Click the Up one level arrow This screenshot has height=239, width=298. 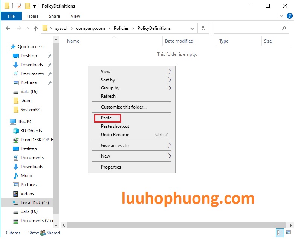tap(36, 28)
